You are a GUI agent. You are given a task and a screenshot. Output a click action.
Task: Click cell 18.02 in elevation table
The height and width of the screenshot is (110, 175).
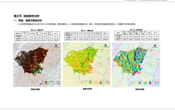(x=25, y=37)
